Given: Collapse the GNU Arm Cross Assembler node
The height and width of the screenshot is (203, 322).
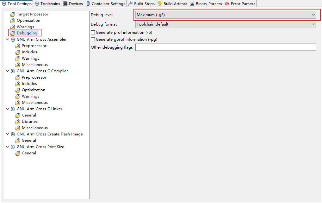Looking at the screenshot, I should pos(7,39).
